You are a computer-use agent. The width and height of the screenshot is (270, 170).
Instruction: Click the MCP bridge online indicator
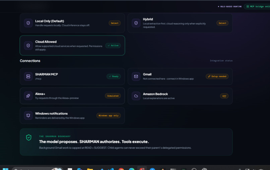[257, 7]
